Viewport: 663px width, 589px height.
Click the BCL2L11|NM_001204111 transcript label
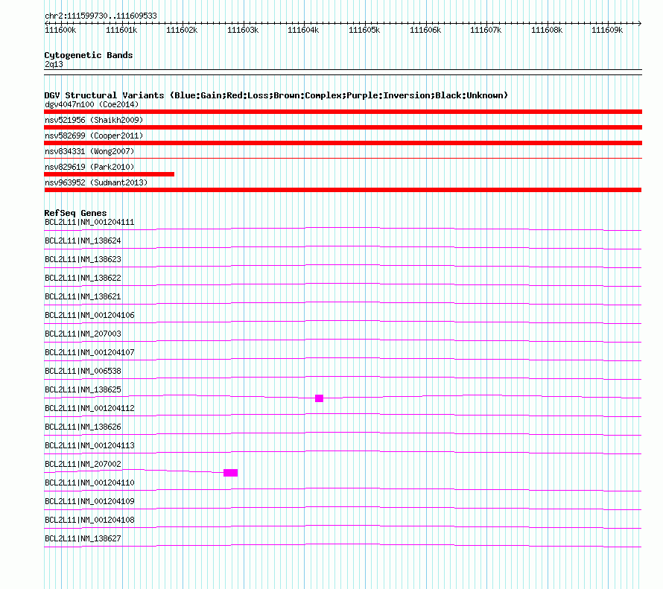click(89, 222)
